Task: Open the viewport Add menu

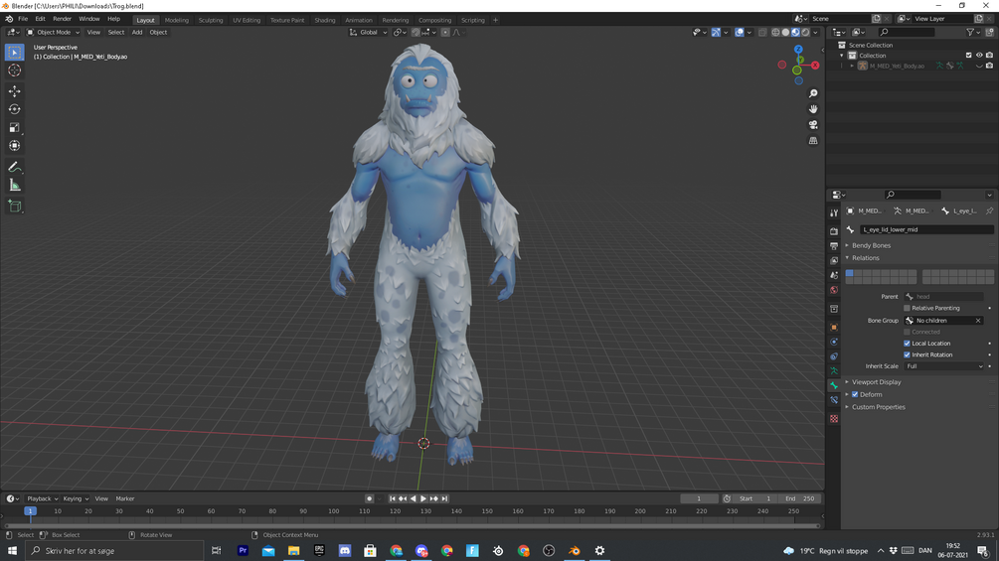Action: point(137,33)
